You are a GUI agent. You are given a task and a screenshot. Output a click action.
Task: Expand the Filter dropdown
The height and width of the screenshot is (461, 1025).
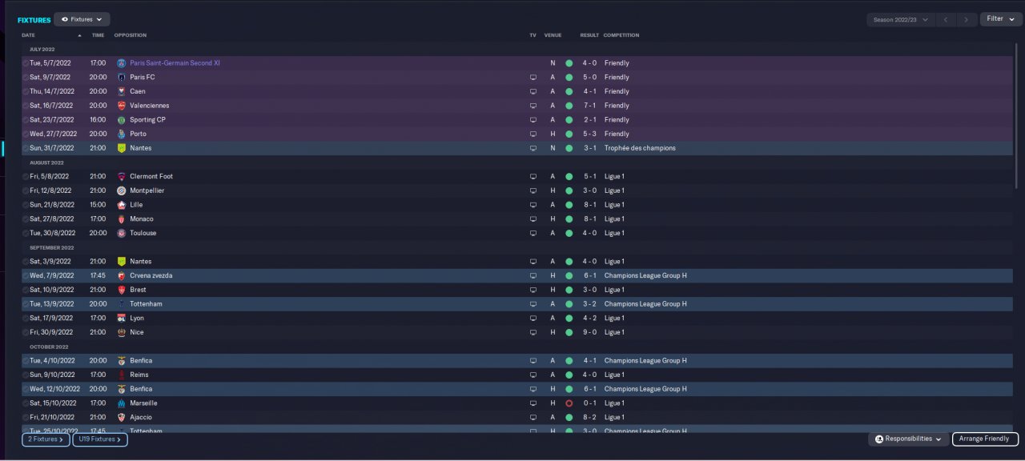1000,19
